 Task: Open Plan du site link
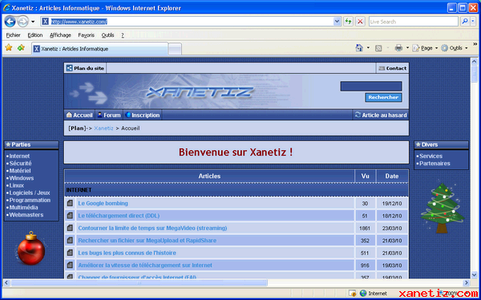click(x=85, y=68)
